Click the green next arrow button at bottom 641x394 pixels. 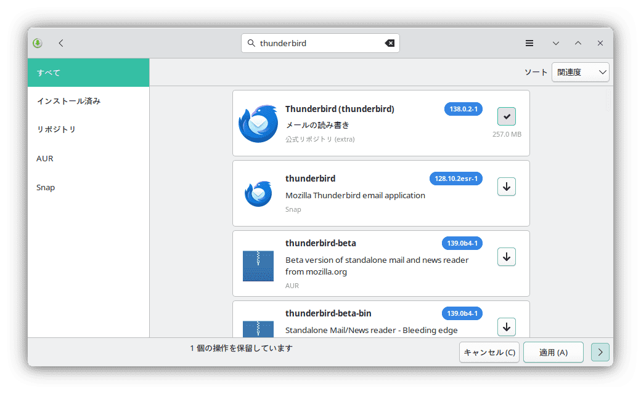600,352
